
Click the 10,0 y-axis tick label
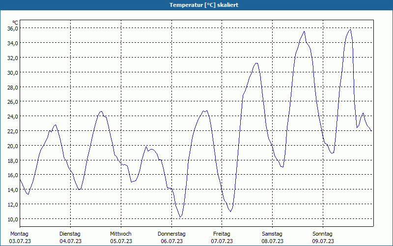tap(12, 219)
